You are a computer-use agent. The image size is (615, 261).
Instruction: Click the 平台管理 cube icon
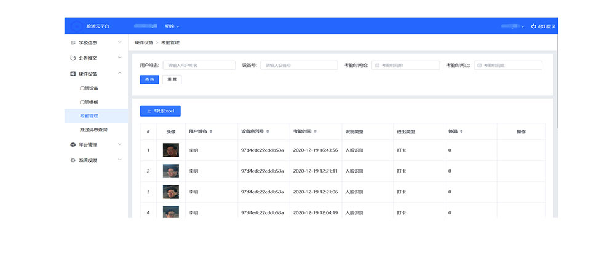pyautogui.click(x=73, y=145)
